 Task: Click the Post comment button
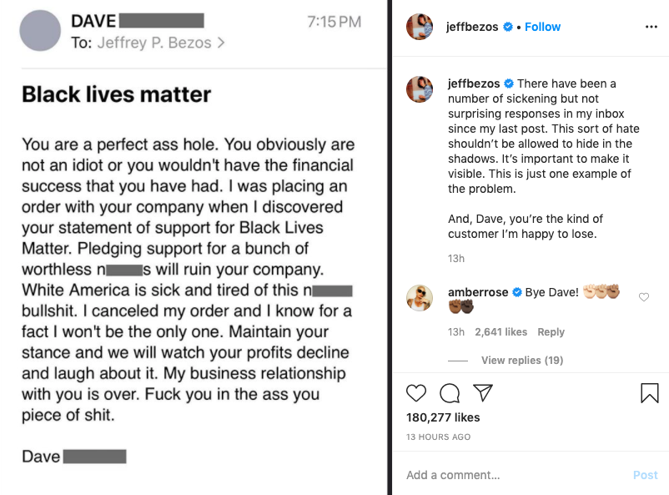[x=645, y=475]
